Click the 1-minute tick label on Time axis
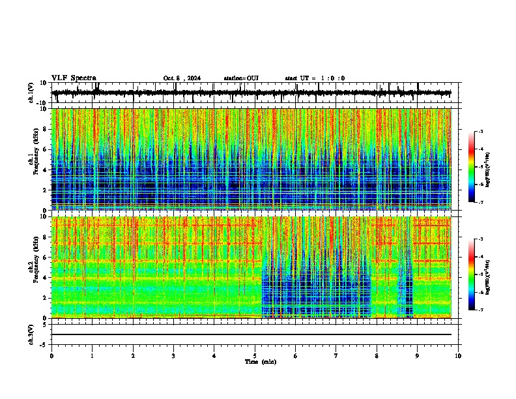 click(92, 356)
